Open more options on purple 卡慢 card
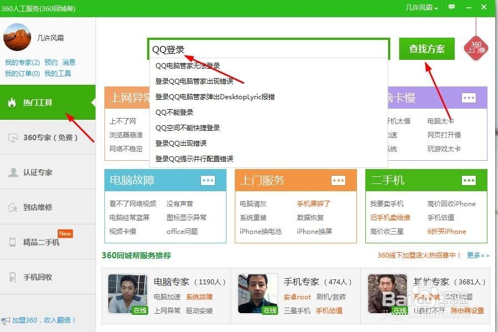Viewport: 498px width, 332px height. tap(469, 98)
